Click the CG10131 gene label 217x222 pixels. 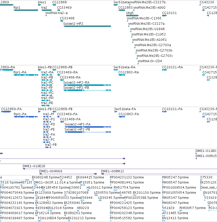[169, 13]
